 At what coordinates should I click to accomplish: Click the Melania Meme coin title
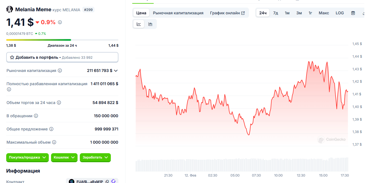33,10
